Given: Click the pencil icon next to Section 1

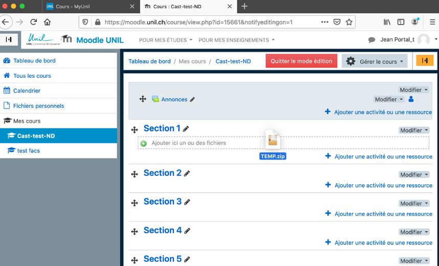Looking at the screenshot, I should click(186, 129).
